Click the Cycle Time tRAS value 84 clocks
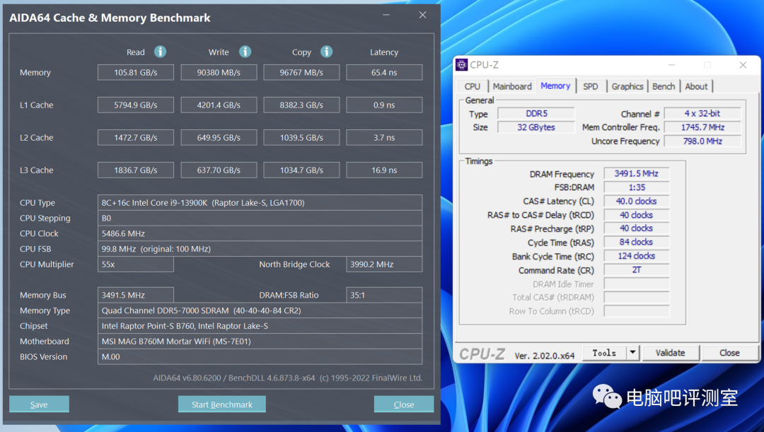The image size is (764, 432). (x=637, y=242)
